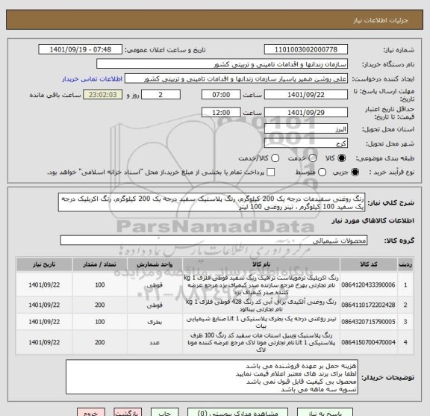This screenshot has height=416, width=430.
Task: Click the announcement date field 1401/09/19 - 07:48
Action: [x=81, y=50]
